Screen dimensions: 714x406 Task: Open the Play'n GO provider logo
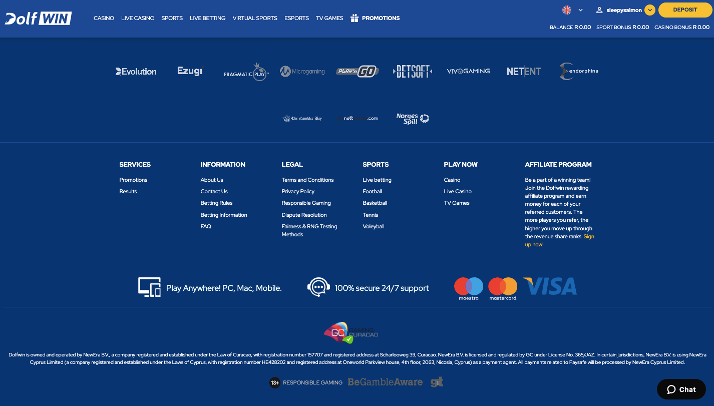pyautogui.click(x=358, y=72)
